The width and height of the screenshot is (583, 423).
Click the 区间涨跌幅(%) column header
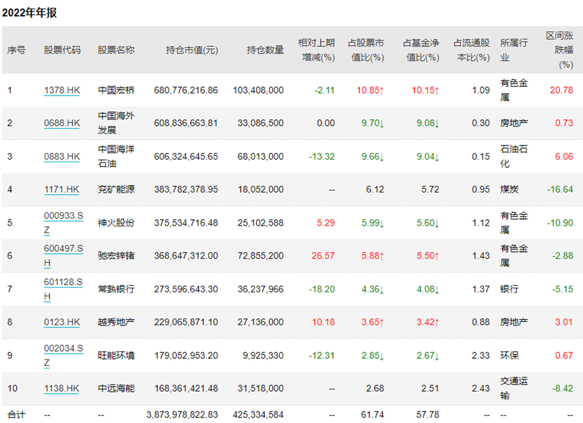[559, 50]
